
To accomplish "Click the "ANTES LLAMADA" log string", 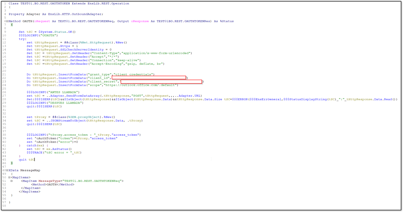I will pyautogui.click(x=64, y=92).
